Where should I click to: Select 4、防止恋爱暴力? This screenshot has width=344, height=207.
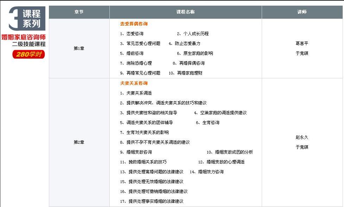(185, 44)
